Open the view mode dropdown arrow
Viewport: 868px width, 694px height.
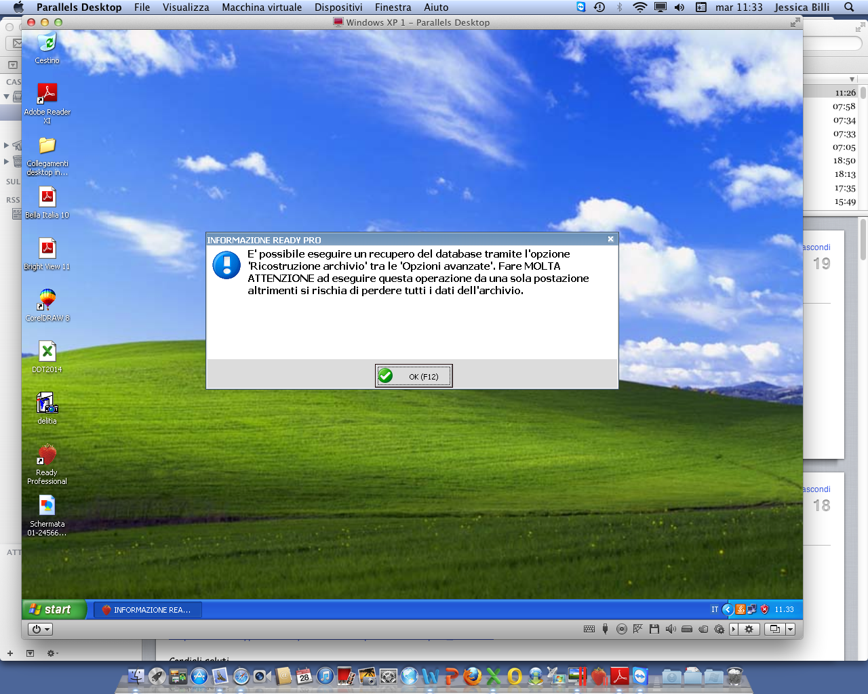(x=790, y=629)
